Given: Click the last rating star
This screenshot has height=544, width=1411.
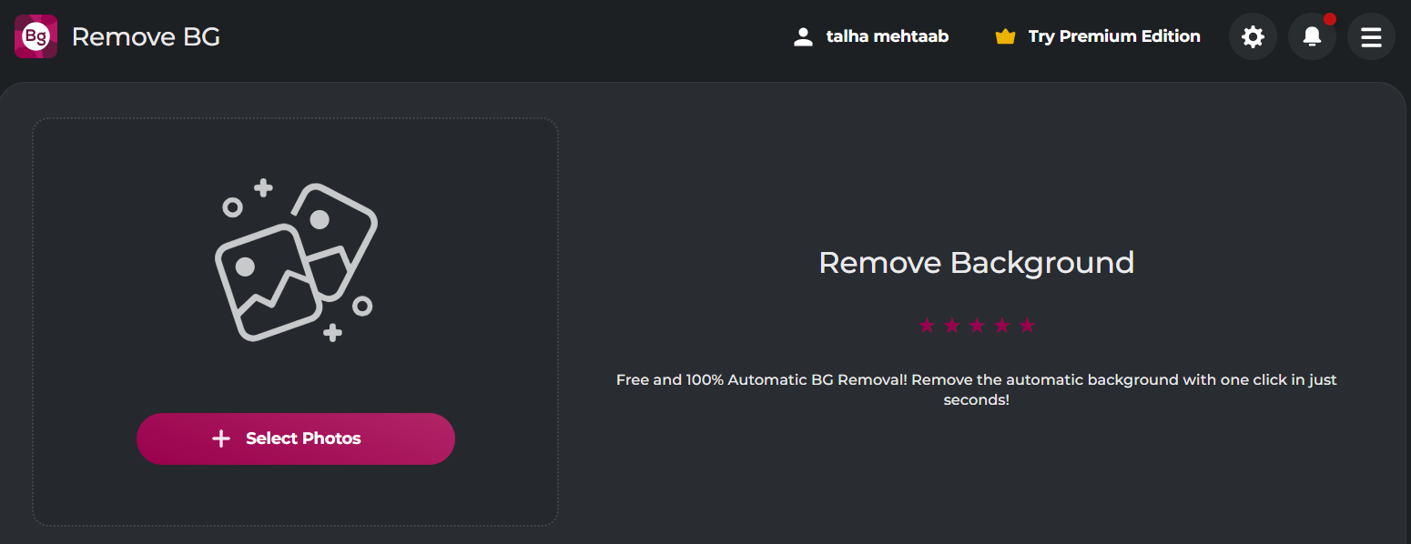Looking at the screenshot, I should pos(1028,325).
